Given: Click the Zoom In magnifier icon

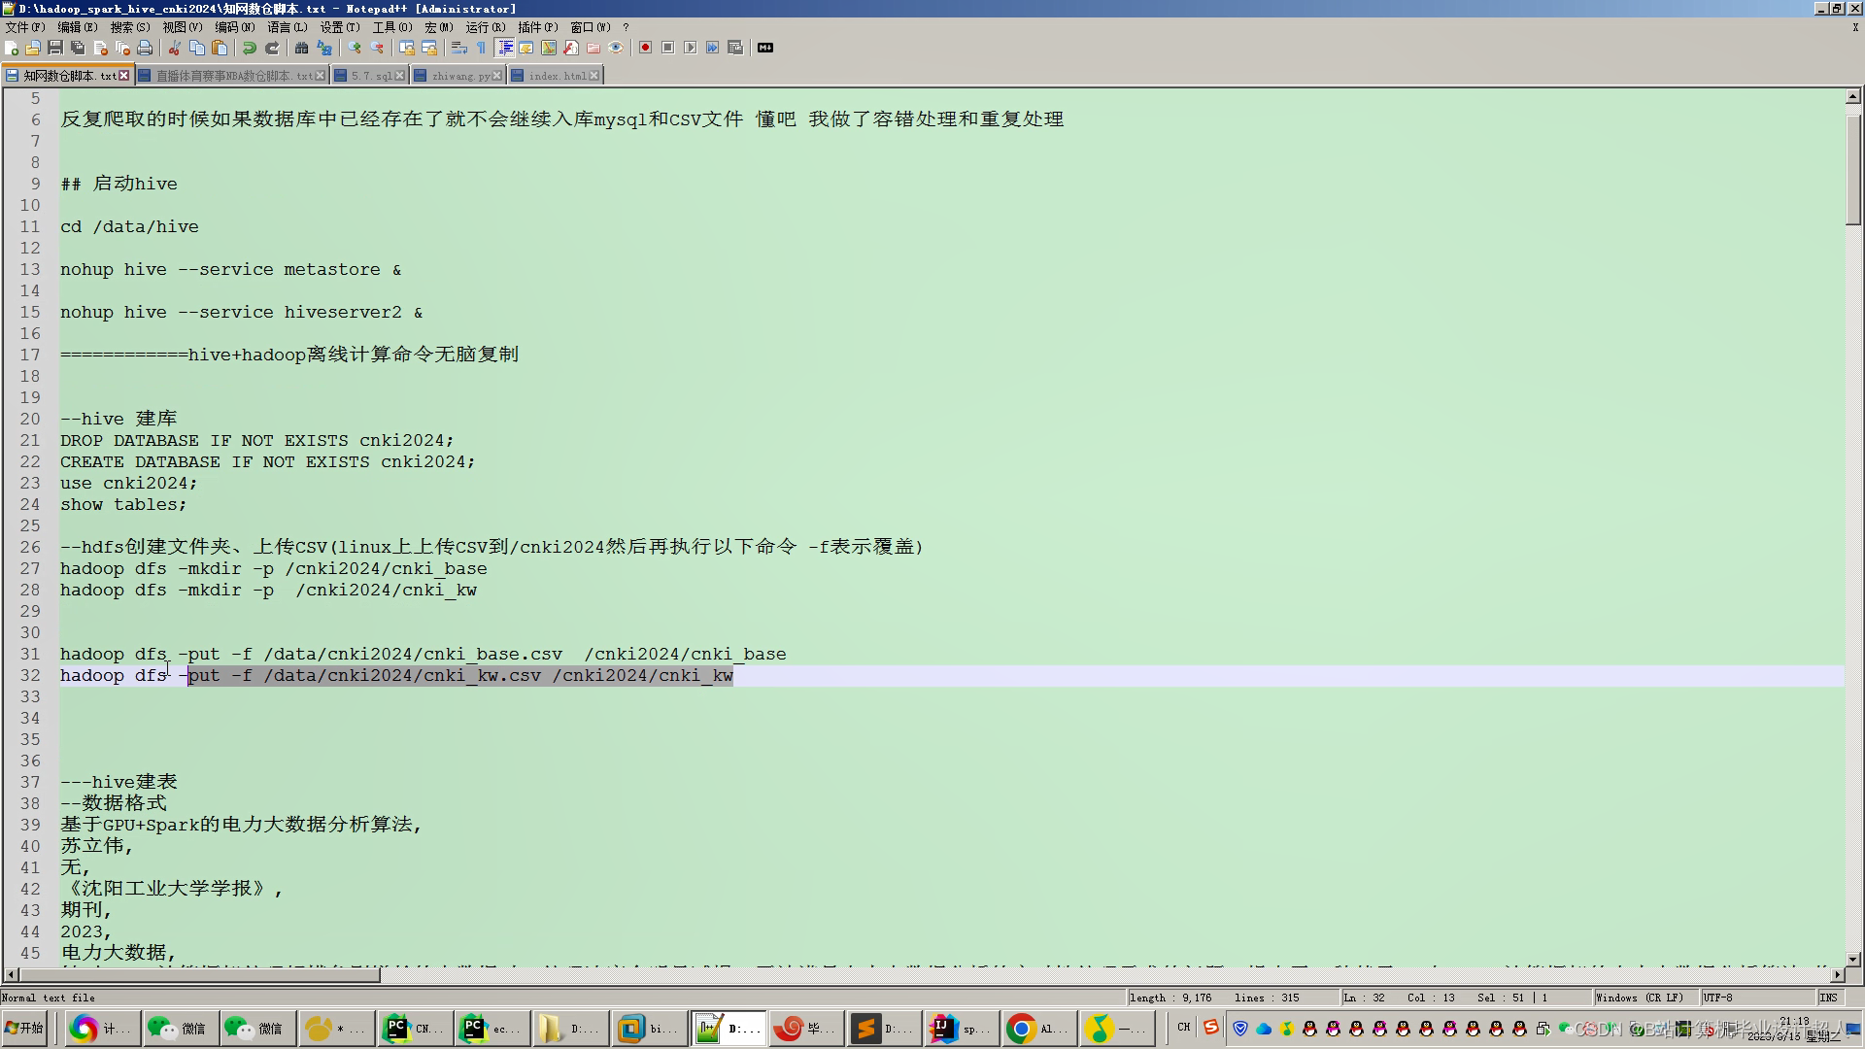Looking at the screenshot, I should 355,48.
